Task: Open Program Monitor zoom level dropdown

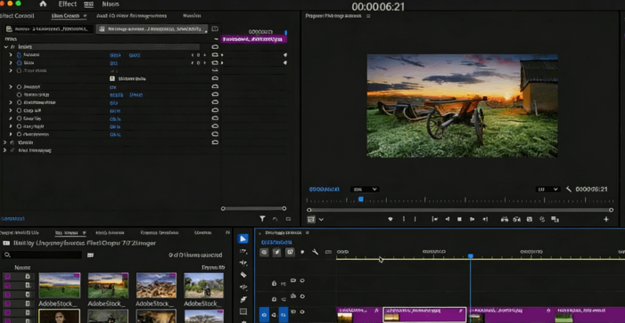Action: pos(365,190)
